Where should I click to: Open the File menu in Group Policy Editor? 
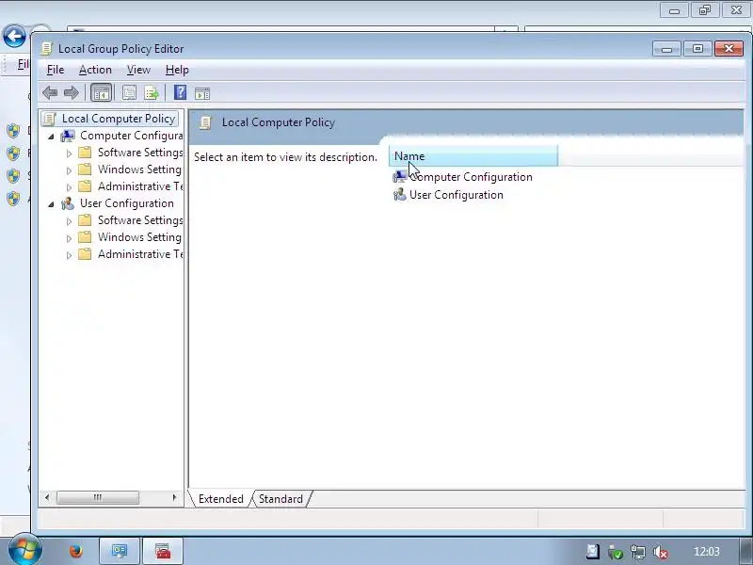(x=56, y=70)
